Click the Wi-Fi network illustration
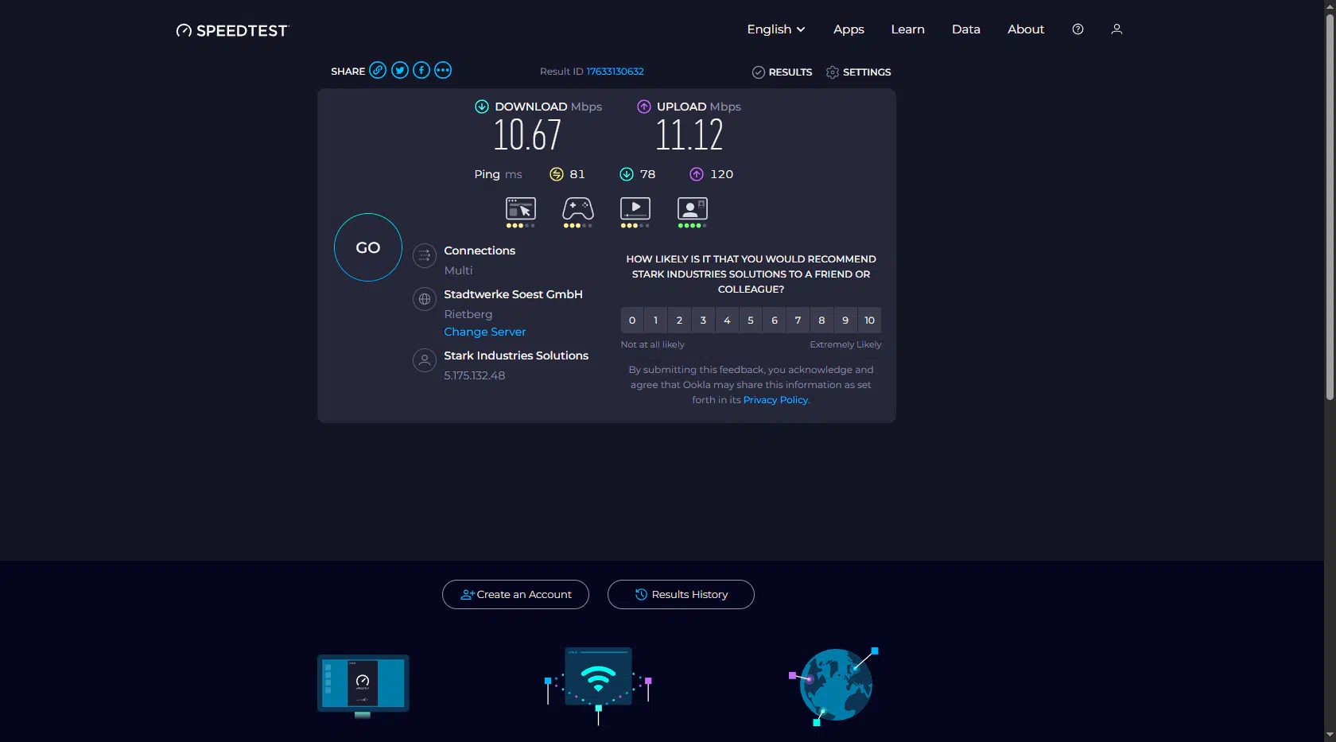 pyautogui.click(x=598, y=686)
